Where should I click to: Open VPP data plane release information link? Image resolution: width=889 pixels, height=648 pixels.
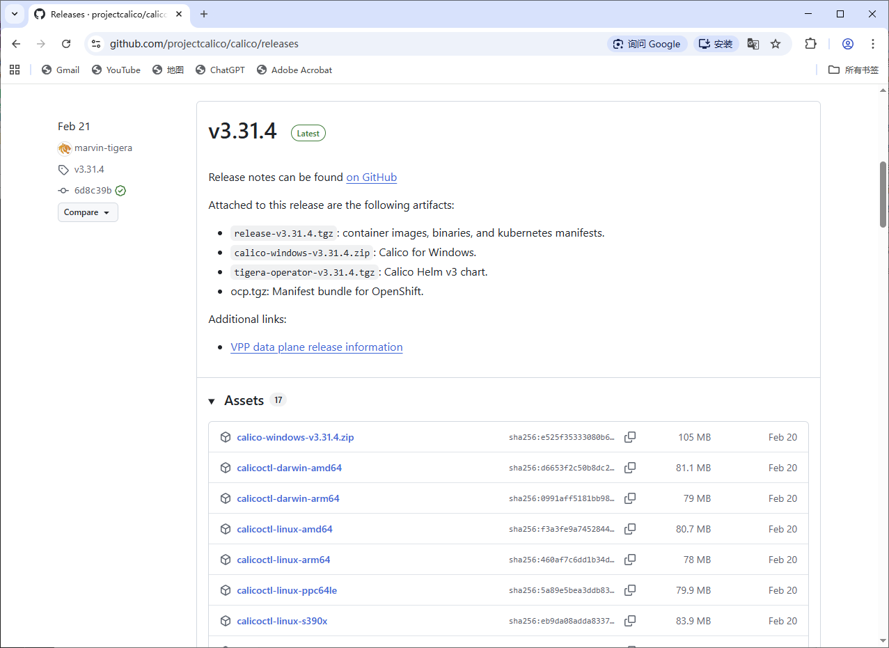316,347
